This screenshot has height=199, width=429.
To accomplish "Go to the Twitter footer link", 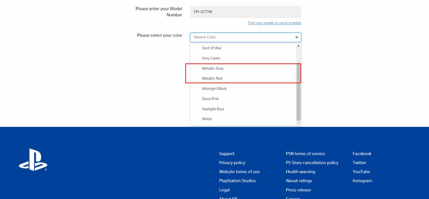I will (x=359, y=162).
